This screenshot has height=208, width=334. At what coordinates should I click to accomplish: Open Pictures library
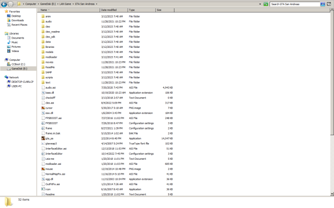coord(16,47)
